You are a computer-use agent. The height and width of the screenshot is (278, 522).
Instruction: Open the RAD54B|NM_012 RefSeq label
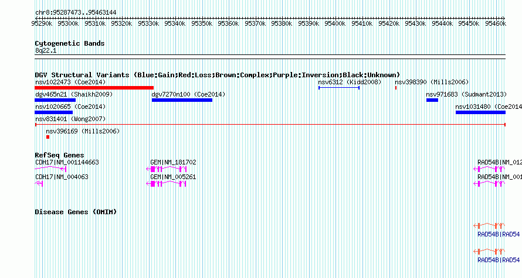[x=500, y=163]
